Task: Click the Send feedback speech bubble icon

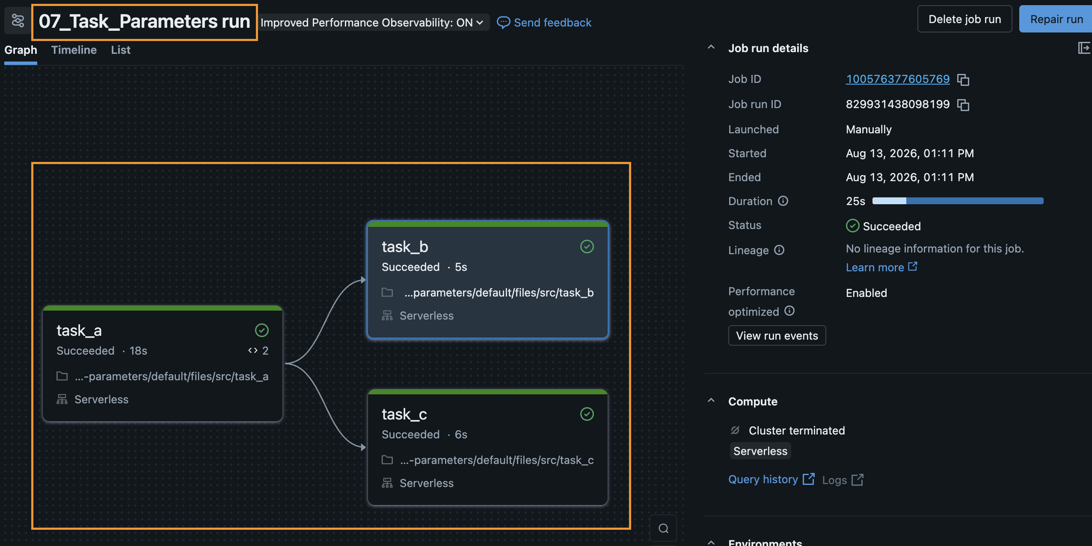Action: click(503, 22)
